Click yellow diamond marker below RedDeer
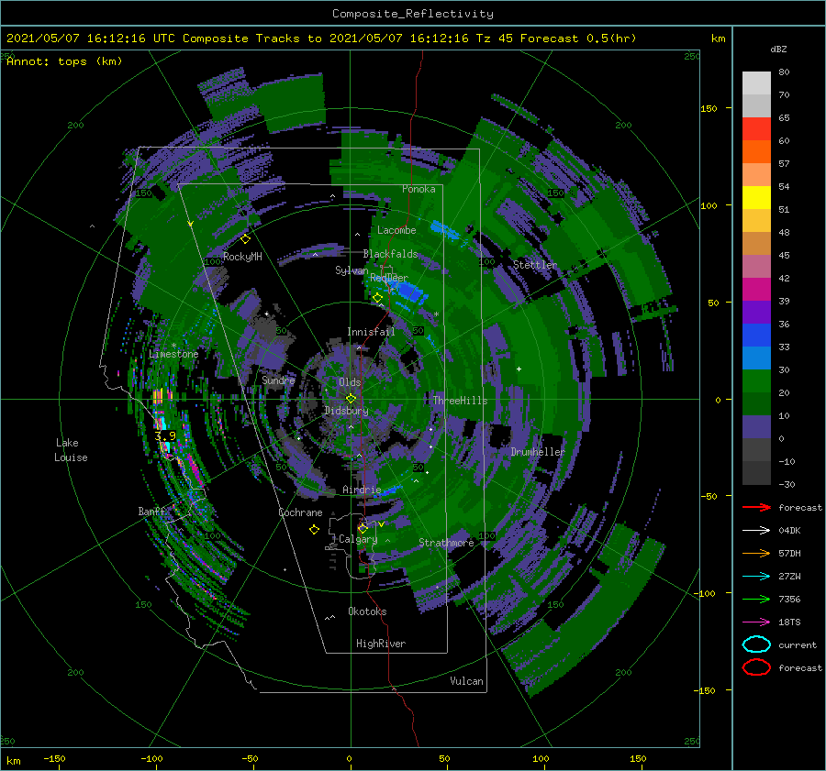Image resolution: width=826 pixels, height=771 pixels. (x=378, y=298)
